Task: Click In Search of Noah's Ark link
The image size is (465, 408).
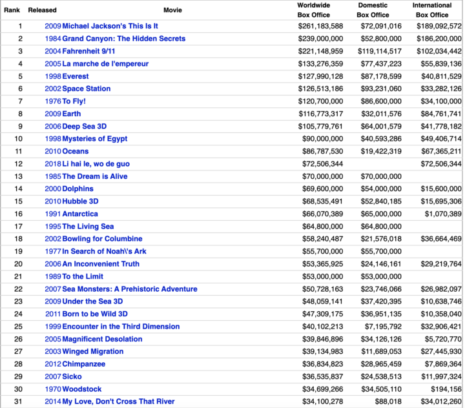Action: [104, 251]
